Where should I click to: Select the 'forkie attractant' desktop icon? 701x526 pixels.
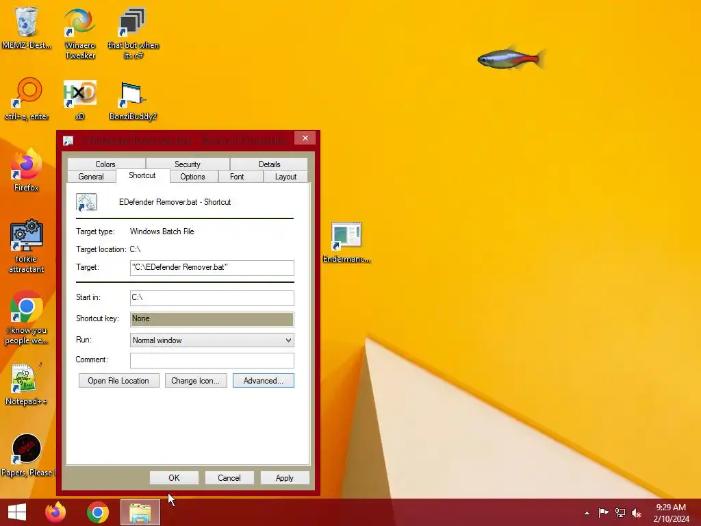coord(27,246)
